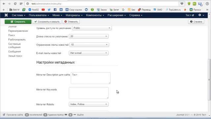Open the Seo bookmark
211x119 pixels.
[131, 10]
